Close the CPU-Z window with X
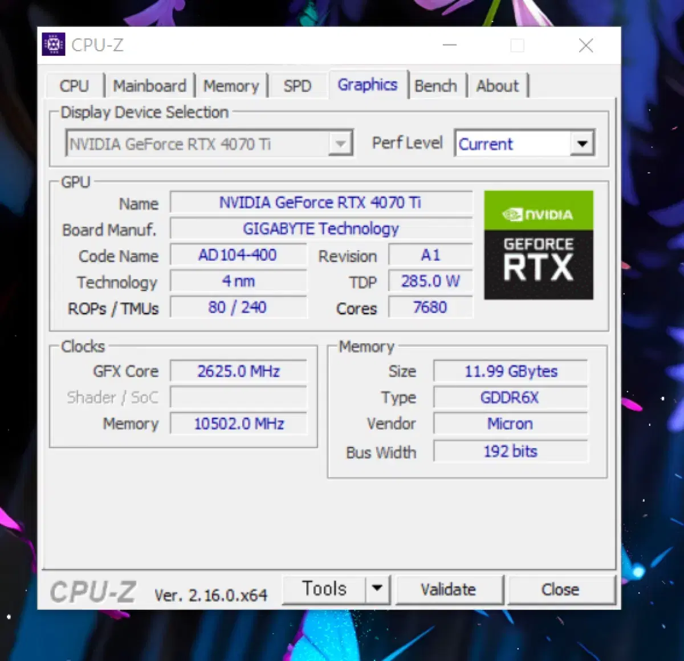Viewport: 684px width, 661px height. [x=586, y=45]
